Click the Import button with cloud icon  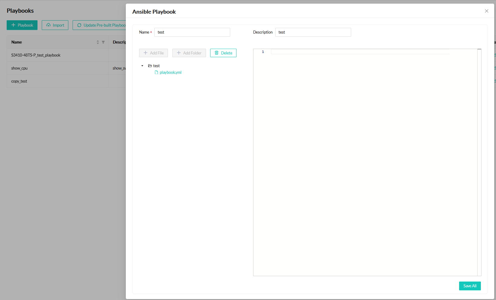coord(55,25)
